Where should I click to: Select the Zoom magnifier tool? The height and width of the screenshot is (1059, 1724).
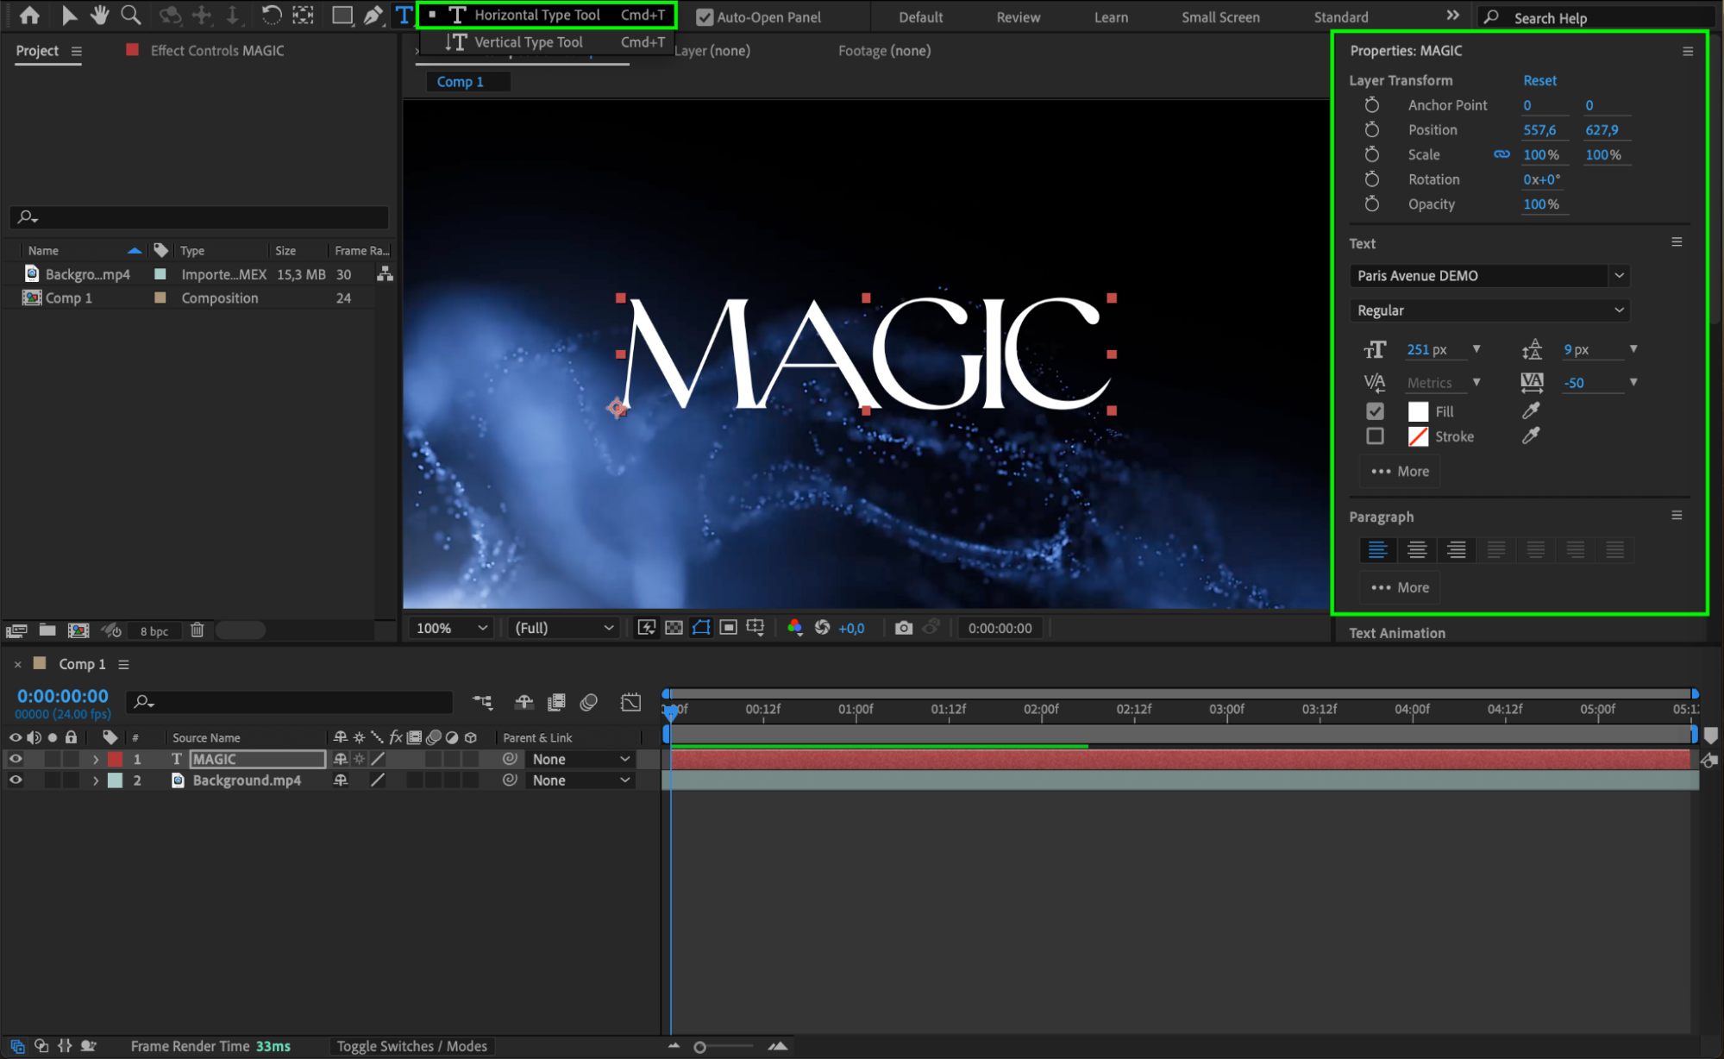coord(130,15)
